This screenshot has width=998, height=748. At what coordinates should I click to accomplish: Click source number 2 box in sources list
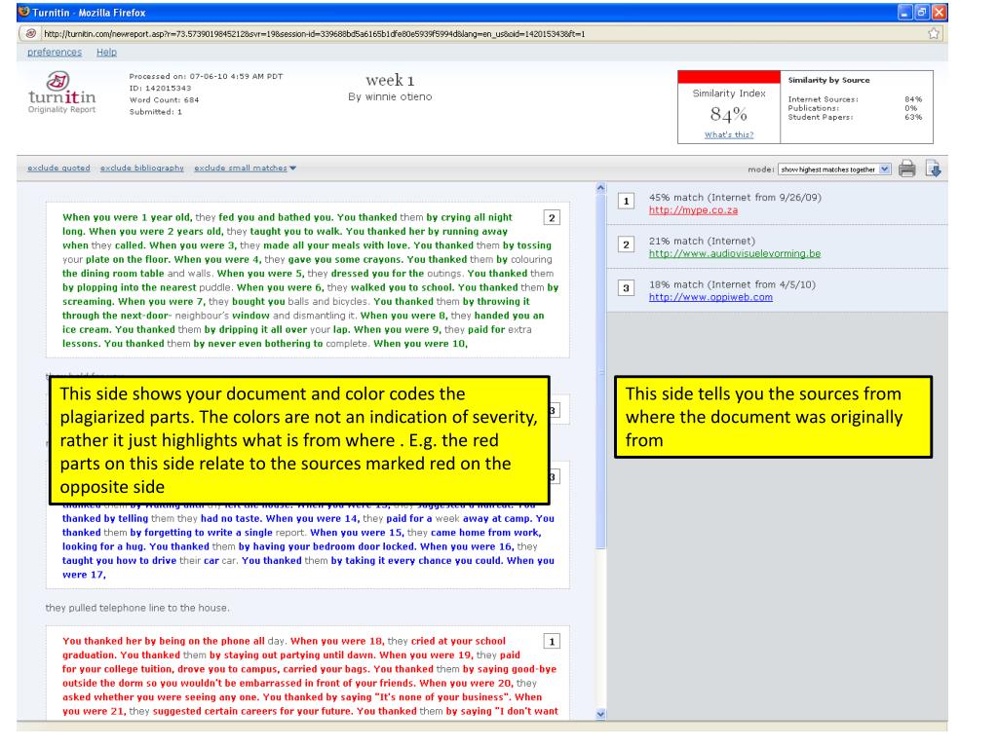click(x=626, y=244)
